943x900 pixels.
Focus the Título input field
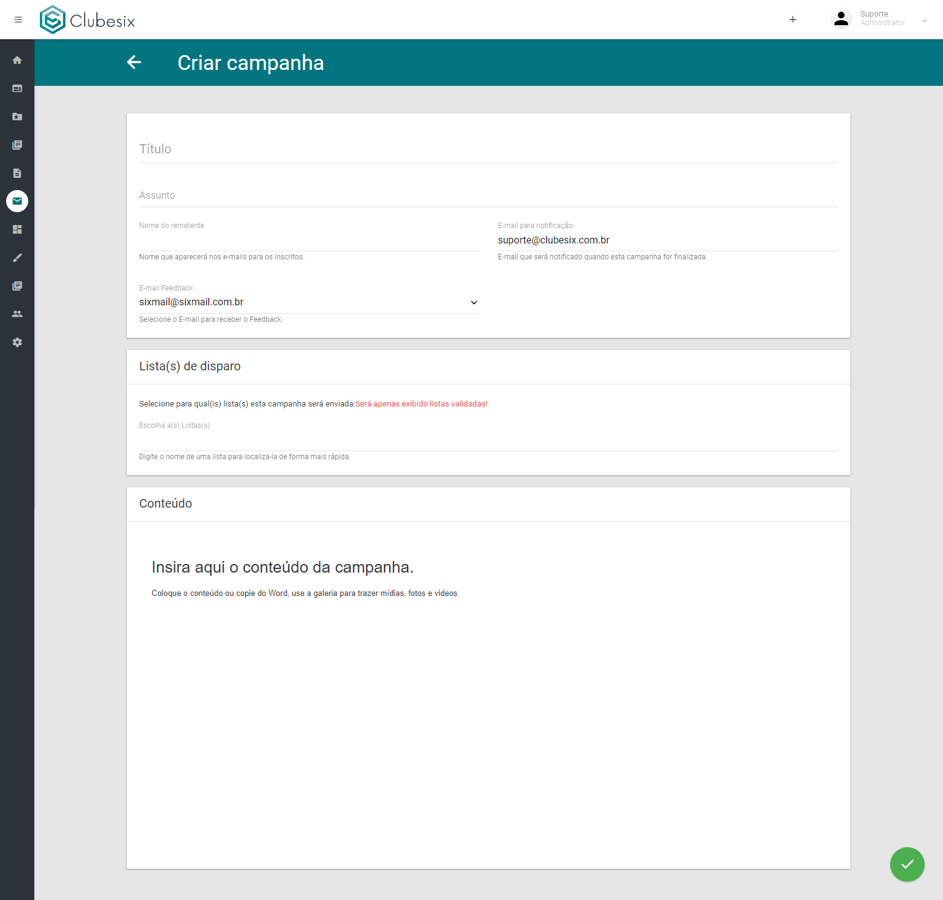488,149
